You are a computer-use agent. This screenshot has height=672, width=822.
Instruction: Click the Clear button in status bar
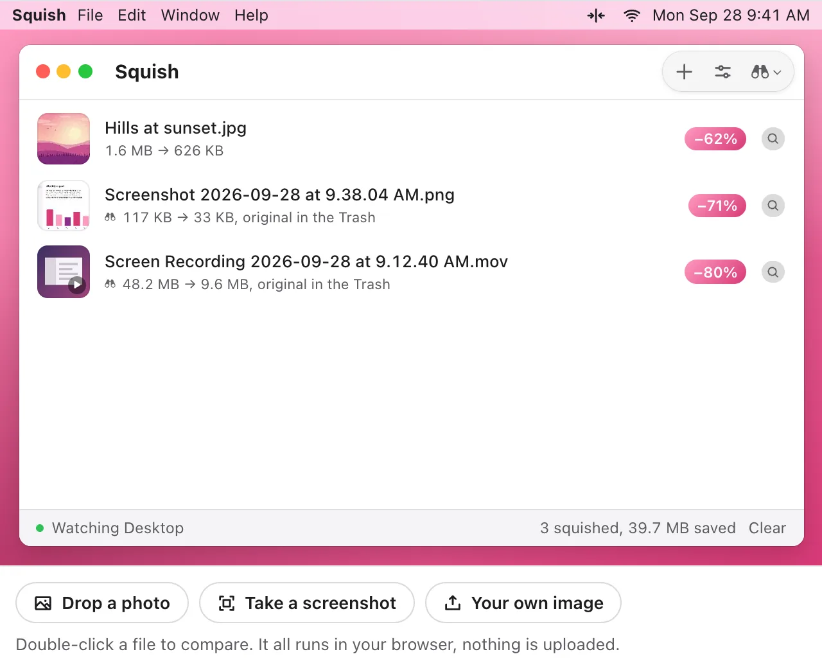pyautogui.click(x=767, y=528)
